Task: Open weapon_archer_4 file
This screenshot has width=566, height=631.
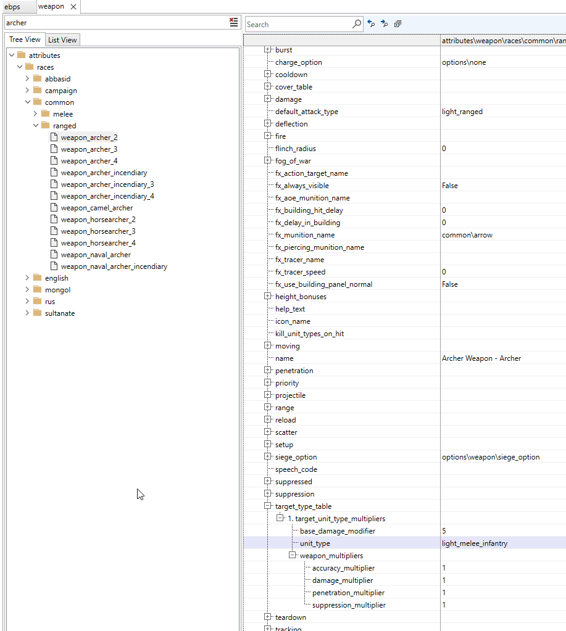Action: coord(89,161)
